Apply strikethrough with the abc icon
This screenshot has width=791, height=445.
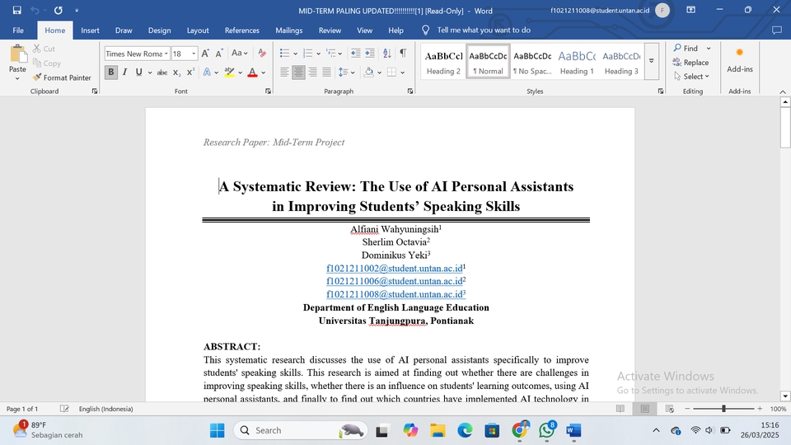[x=162, y=73]
